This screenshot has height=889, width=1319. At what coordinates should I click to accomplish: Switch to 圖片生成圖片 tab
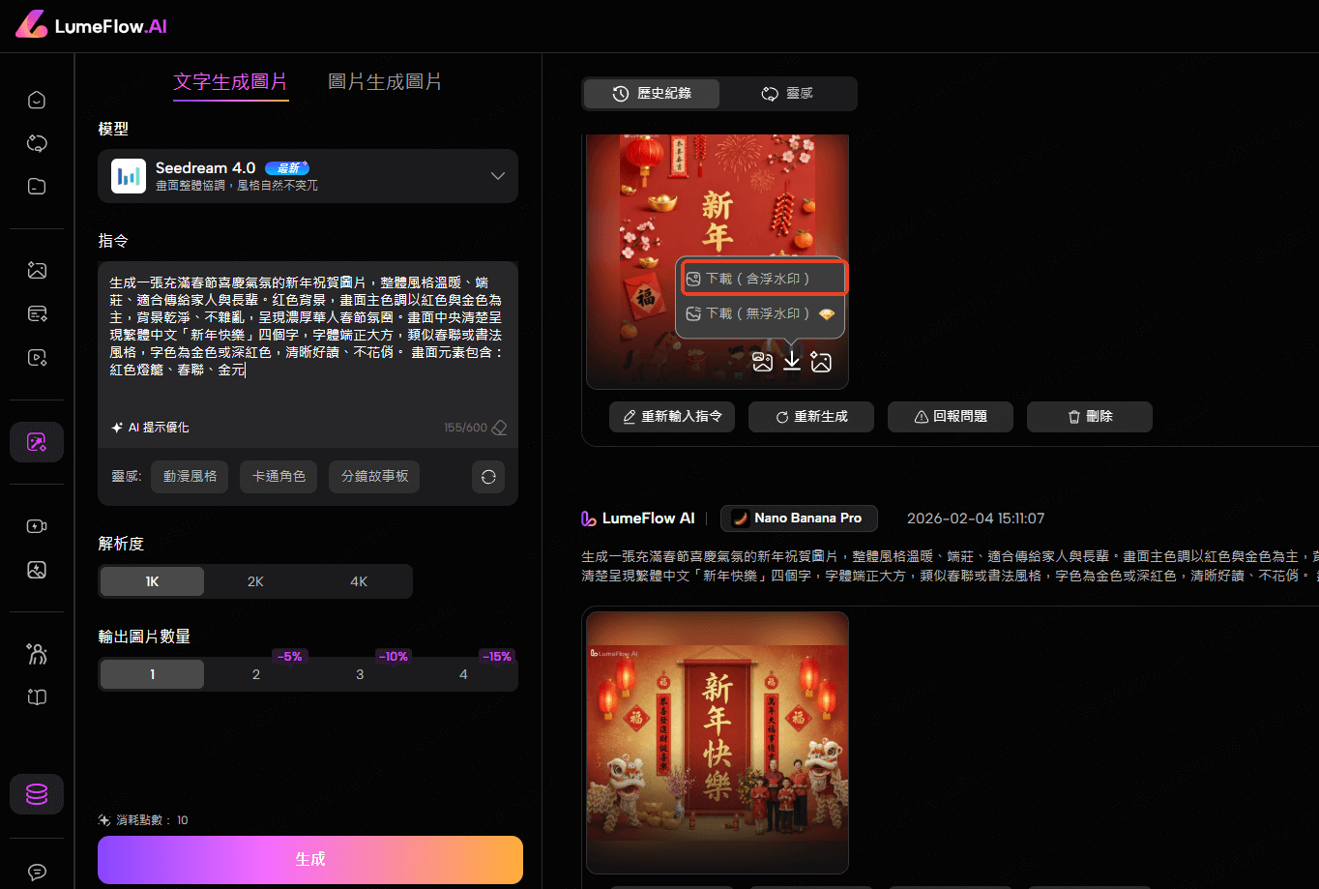pos(385,82)
